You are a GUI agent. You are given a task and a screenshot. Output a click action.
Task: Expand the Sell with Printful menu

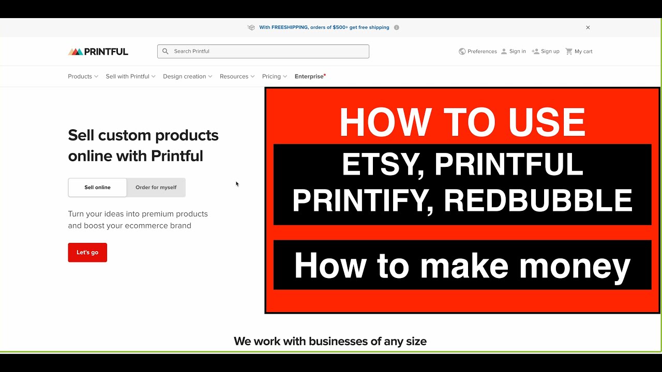click(131, 76)
